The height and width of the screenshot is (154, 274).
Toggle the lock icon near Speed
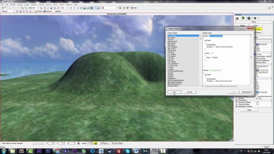pyautogui.click(x=78, y=143)
